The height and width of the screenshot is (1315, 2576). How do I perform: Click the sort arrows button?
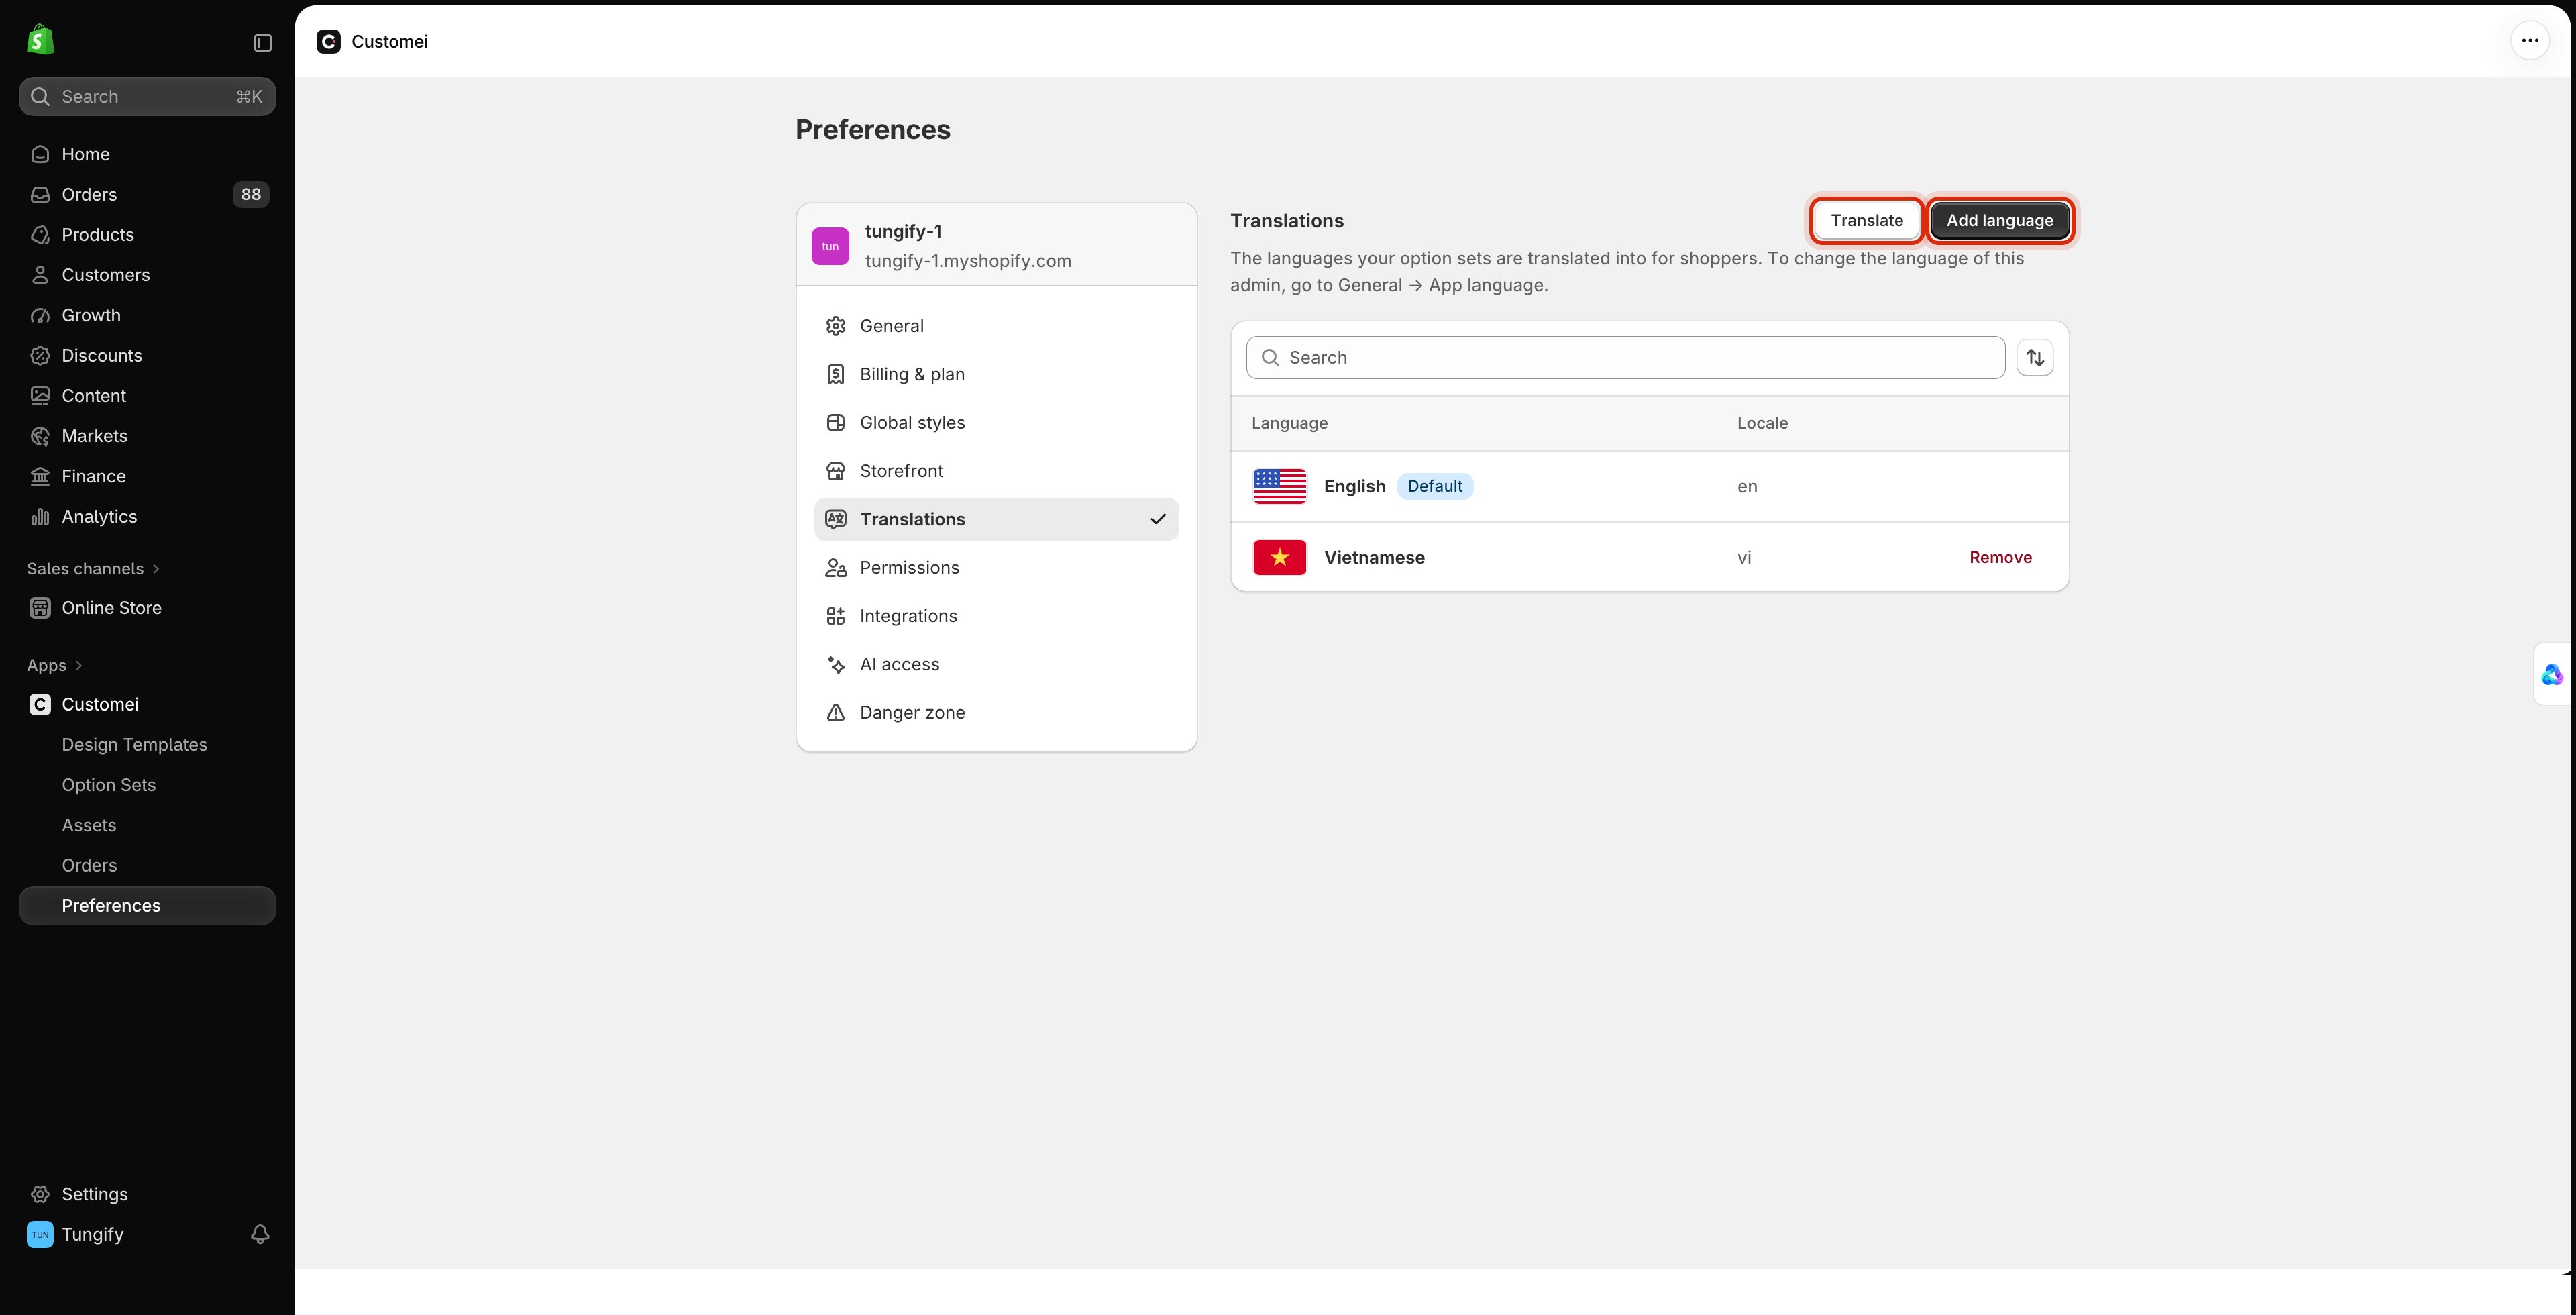pyautogui.click(x=2034, y=358)
